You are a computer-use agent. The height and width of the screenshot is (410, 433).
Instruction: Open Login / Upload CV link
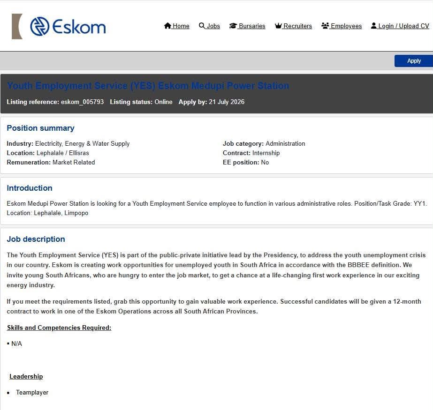[403, 26]
